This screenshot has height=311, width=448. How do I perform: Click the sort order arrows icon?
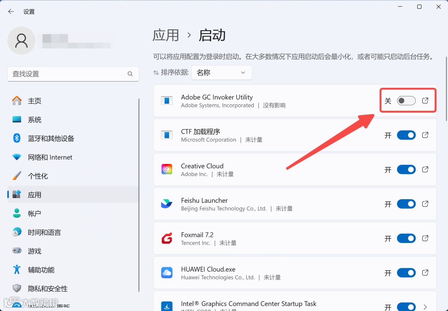click(156, 73)
